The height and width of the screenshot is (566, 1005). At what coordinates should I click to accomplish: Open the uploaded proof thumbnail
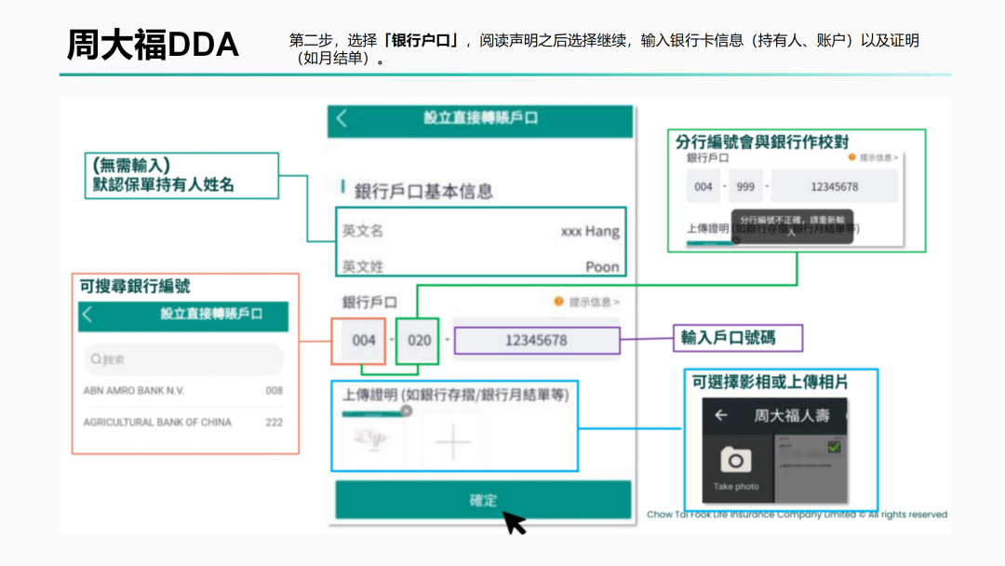(372, 440)
